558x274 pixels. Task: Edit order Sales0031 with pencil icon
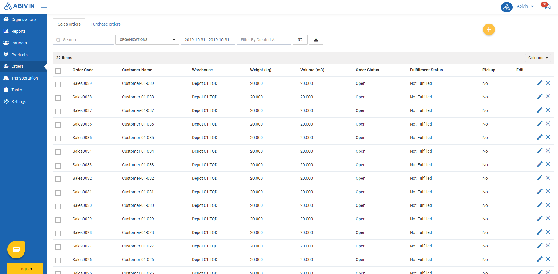click(540, 192)
